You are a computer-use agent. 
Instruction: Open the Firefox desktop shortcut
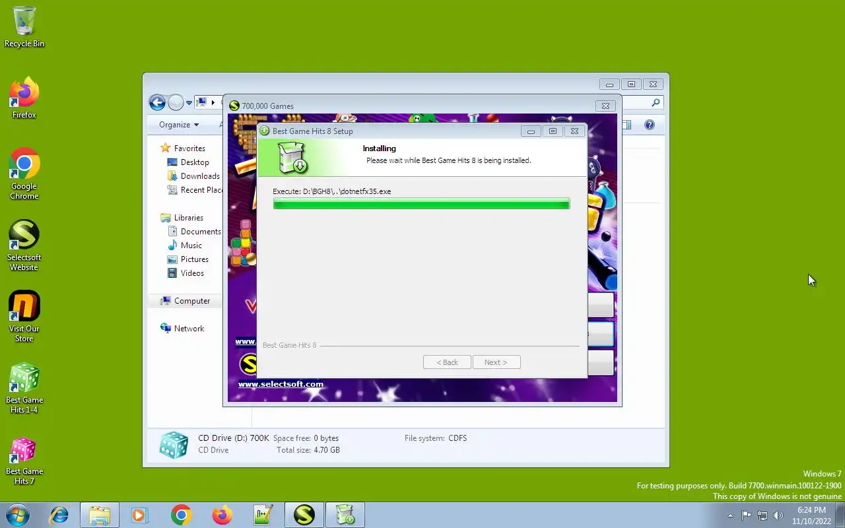pos(24,98)
